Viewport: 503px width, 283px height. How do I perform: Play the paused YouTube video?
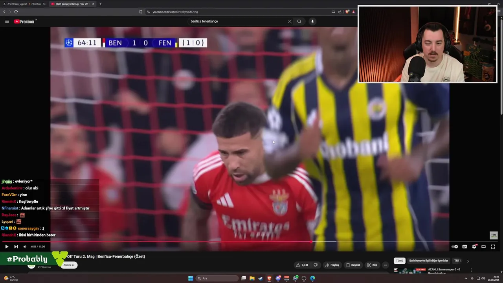click(x=7, y=246)
